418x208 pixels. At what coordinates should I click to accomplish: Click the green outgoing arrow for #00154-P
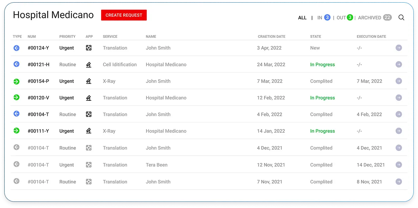pyautogui.click(x=16, y=81)
